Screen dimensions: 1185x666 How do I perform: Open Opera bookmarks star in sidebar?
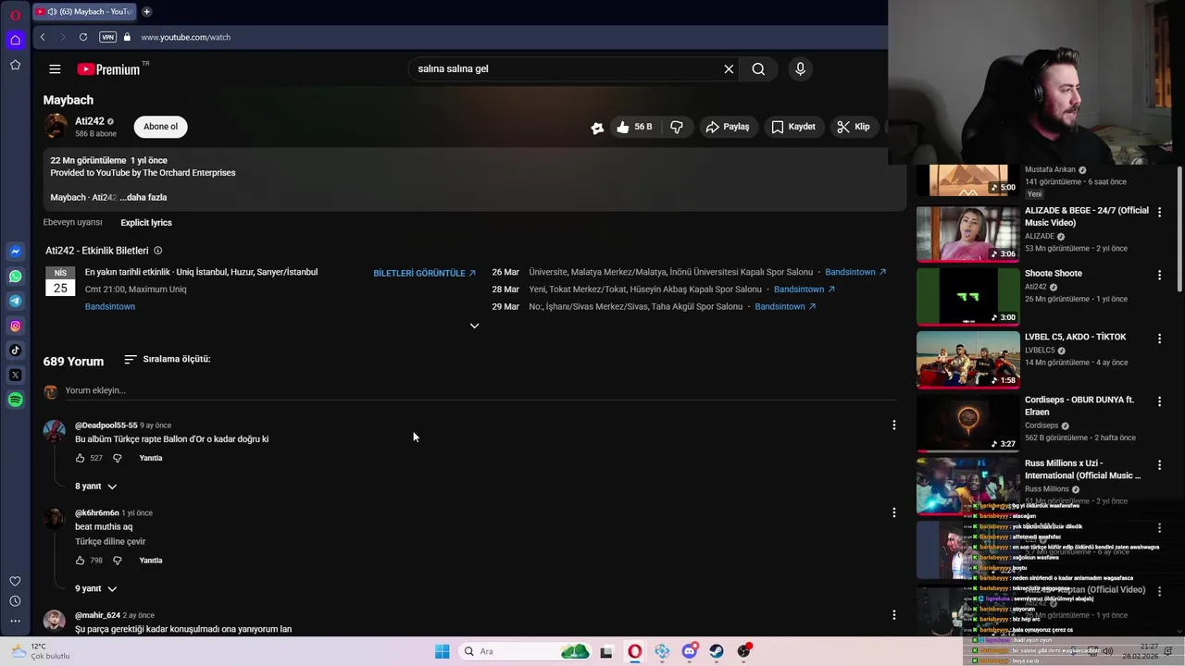click(x=15, y=65)
